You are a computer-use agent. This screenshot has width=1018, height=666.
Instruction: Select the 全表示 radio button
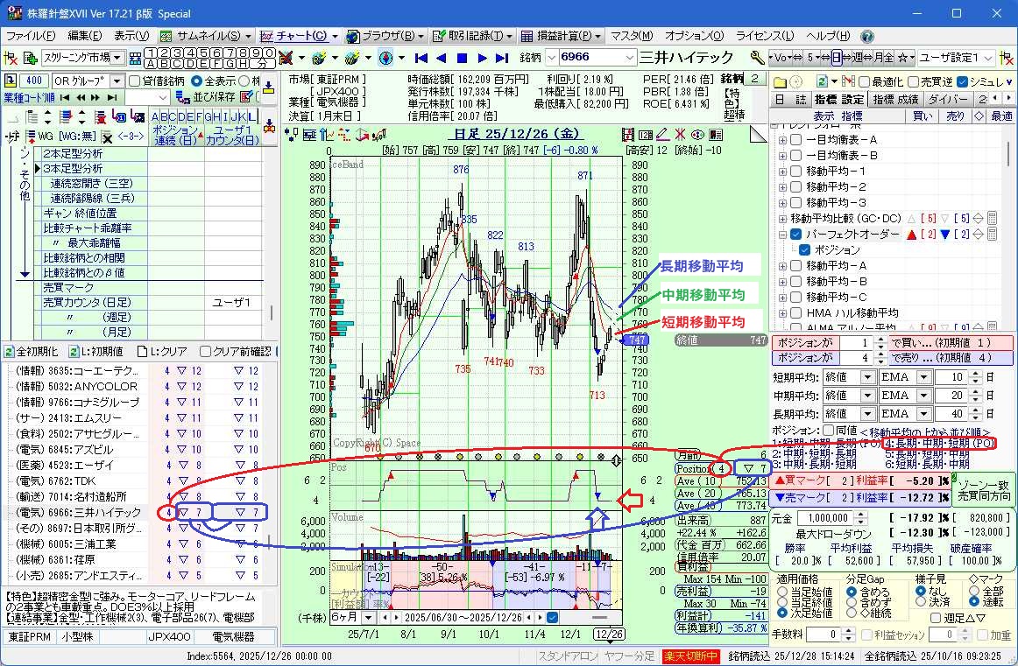(x=196, y=81)
